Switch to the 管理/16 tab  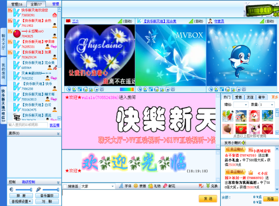17,4
